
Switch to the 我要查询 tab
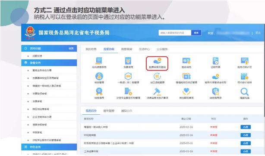(x=126, y=49)
